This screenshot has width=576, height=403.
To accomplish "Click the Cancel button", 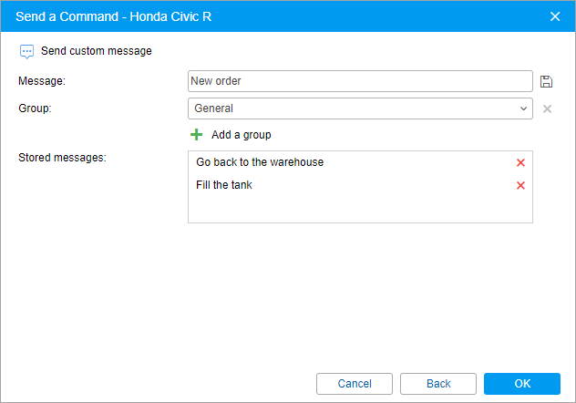I will coord(355,384).
